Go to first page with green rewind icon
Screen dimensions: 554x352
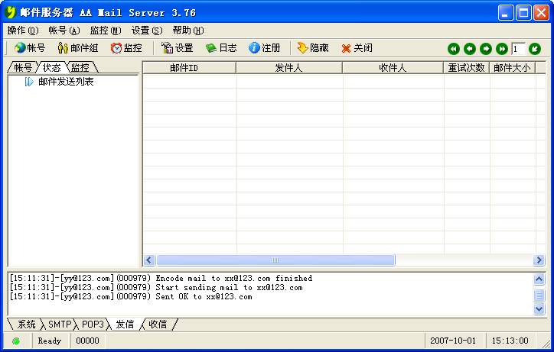click(x=454, y=49)
